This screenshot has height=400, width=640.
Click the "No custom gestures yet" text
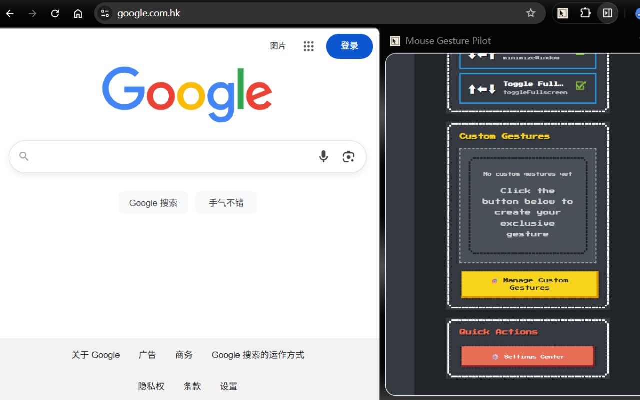[x=527, y=174]
